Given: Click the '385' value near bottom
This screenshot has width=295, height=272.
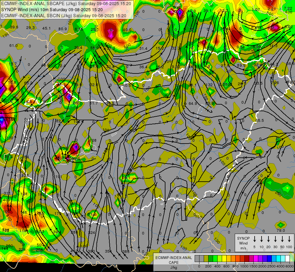Looking at the screenshot, I should 126,252.
